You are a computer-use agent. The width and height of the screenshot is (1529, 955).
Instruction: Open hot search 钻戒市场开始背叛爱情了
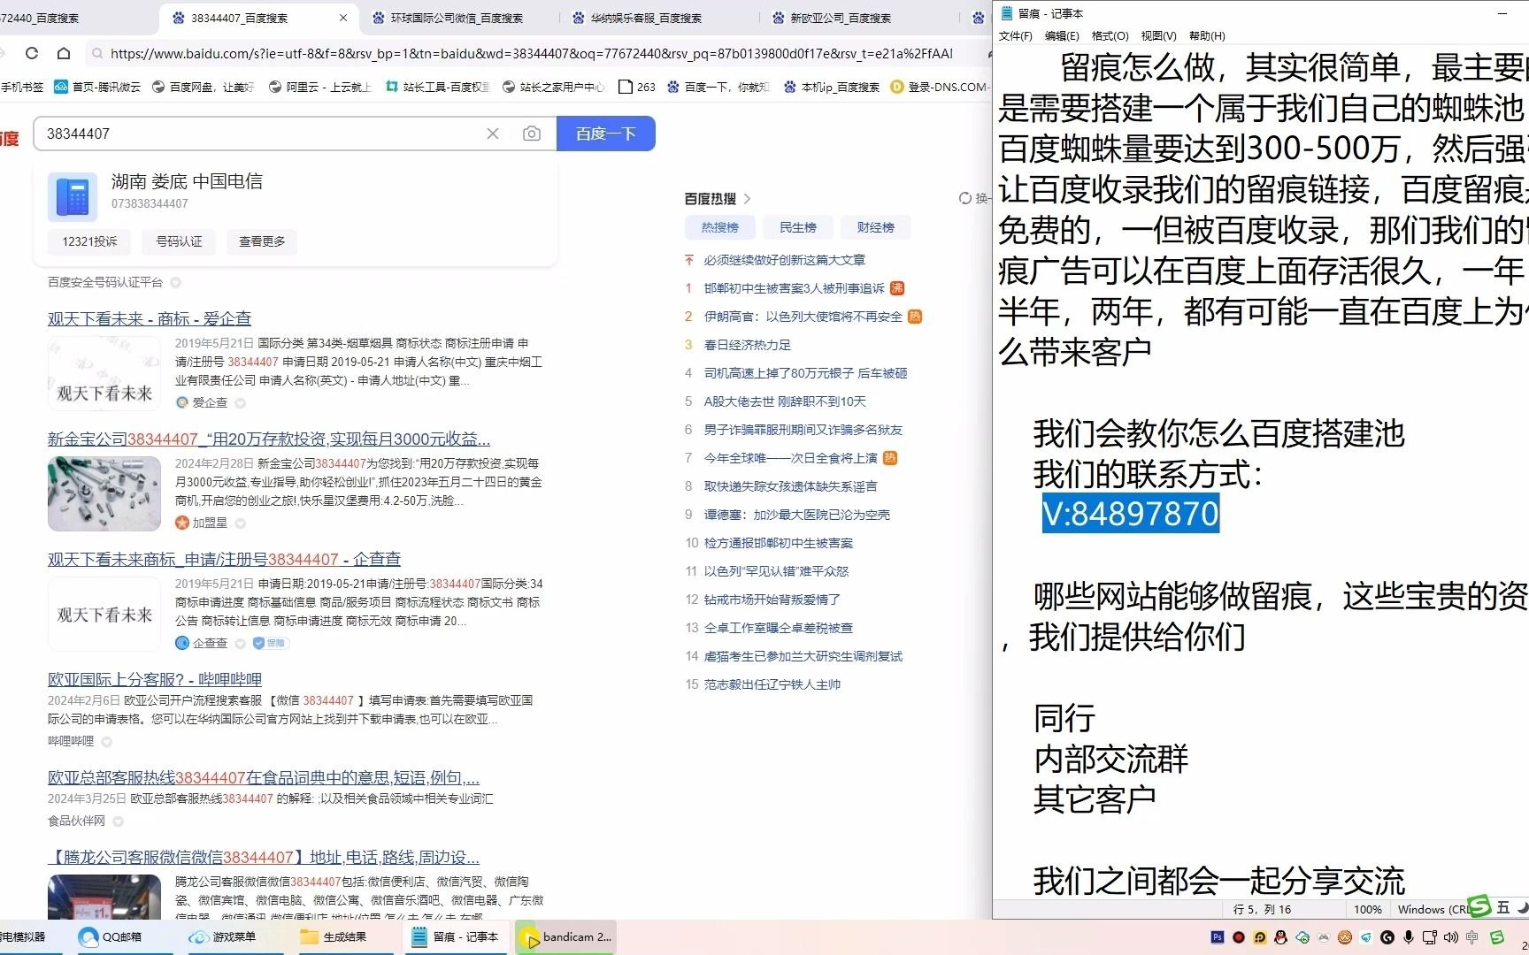[772, 600]
